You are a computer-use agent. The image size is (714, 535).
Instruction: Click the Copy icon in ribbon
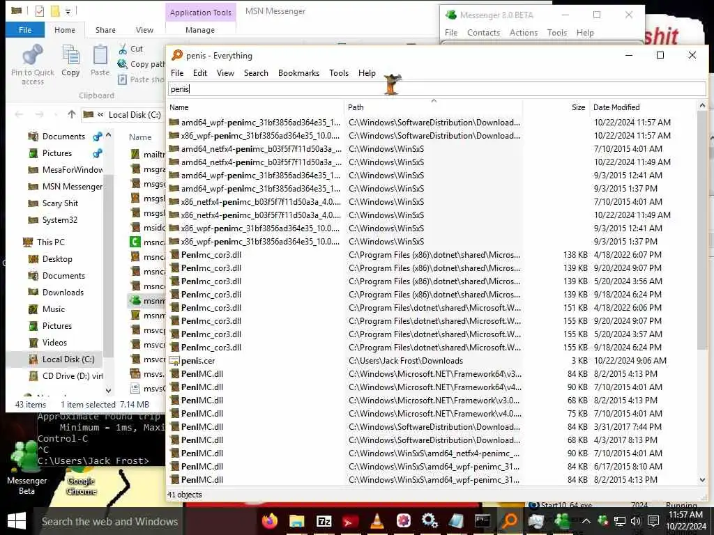[70, 56]
